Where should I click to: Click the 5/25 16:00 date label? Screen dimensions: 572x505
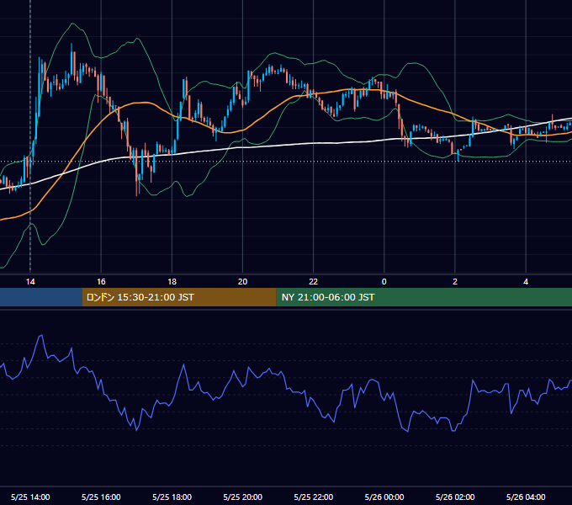[x=101, y=497]
